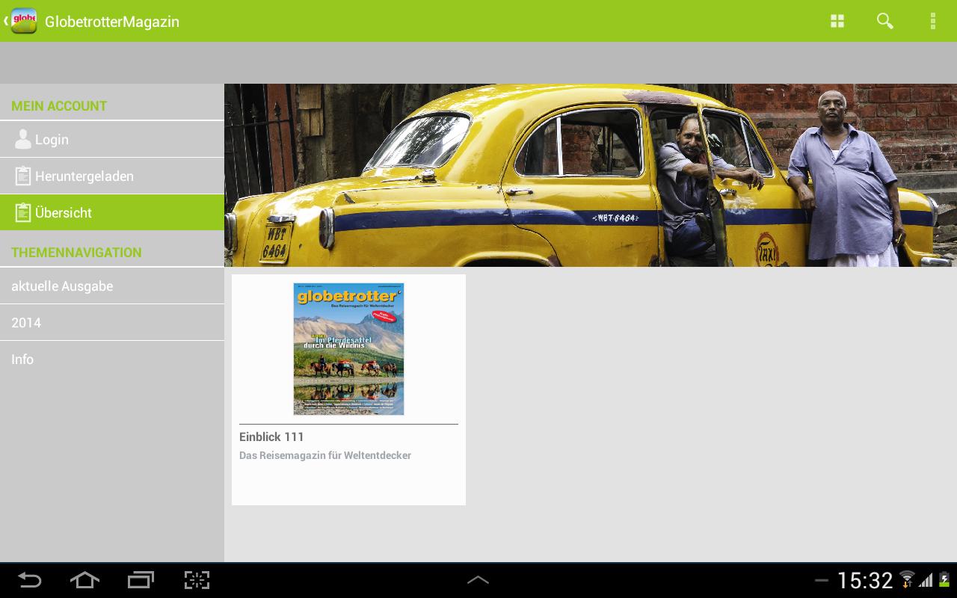This screenshot has width=957, height=598.
Task: Open the overflow menu with three dots
Action: click(x=933, y=21)
